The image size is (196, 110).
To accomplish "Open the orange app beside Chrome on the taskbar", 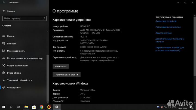I will pos(49,107).
